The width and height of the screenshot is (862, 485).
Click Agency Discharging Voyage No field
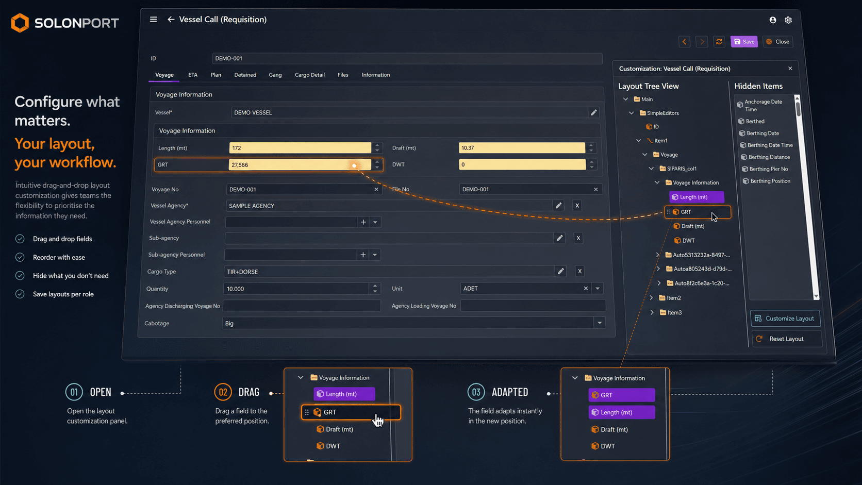[x=302, y=306]
